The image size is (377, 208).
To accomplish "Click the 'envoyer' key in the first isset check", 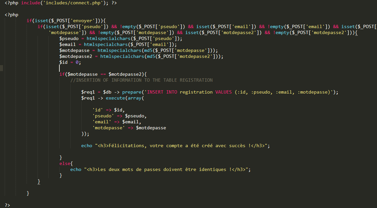I will (x=82, y=21).
